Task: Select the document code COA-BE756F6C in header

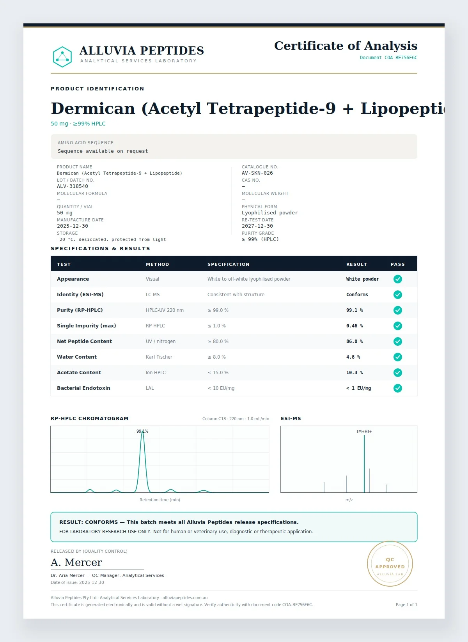Action: pos(401,58)
